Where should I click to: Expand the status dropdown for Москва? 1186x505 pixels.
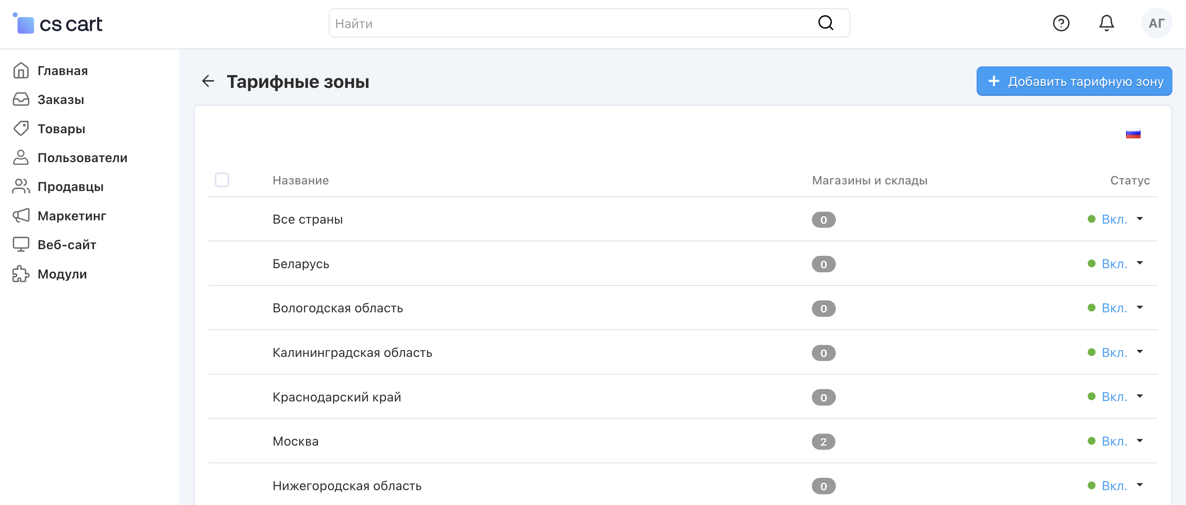coord(1139,441)
